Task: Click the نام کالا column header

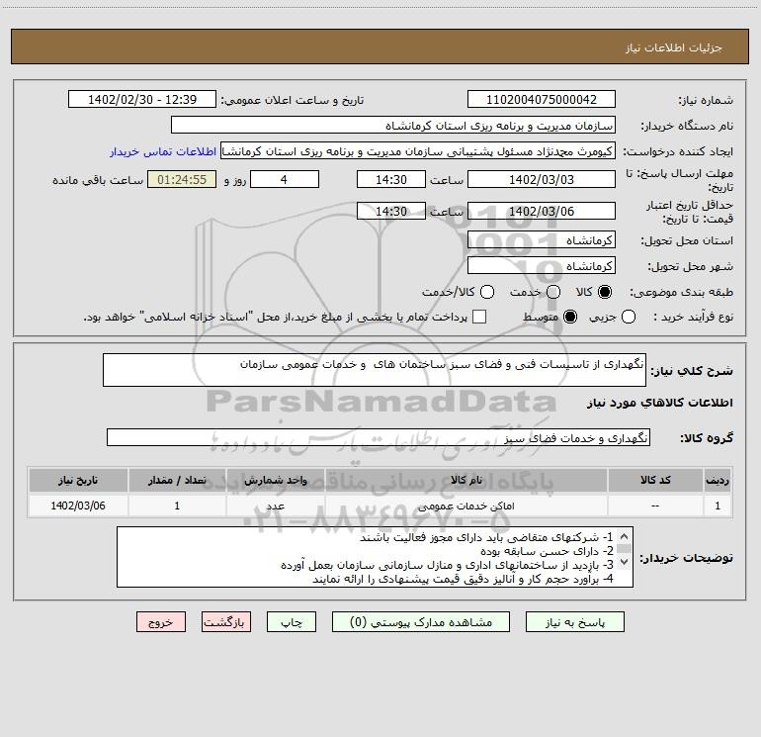Action: pyautogui.click(x=466, y=480)
